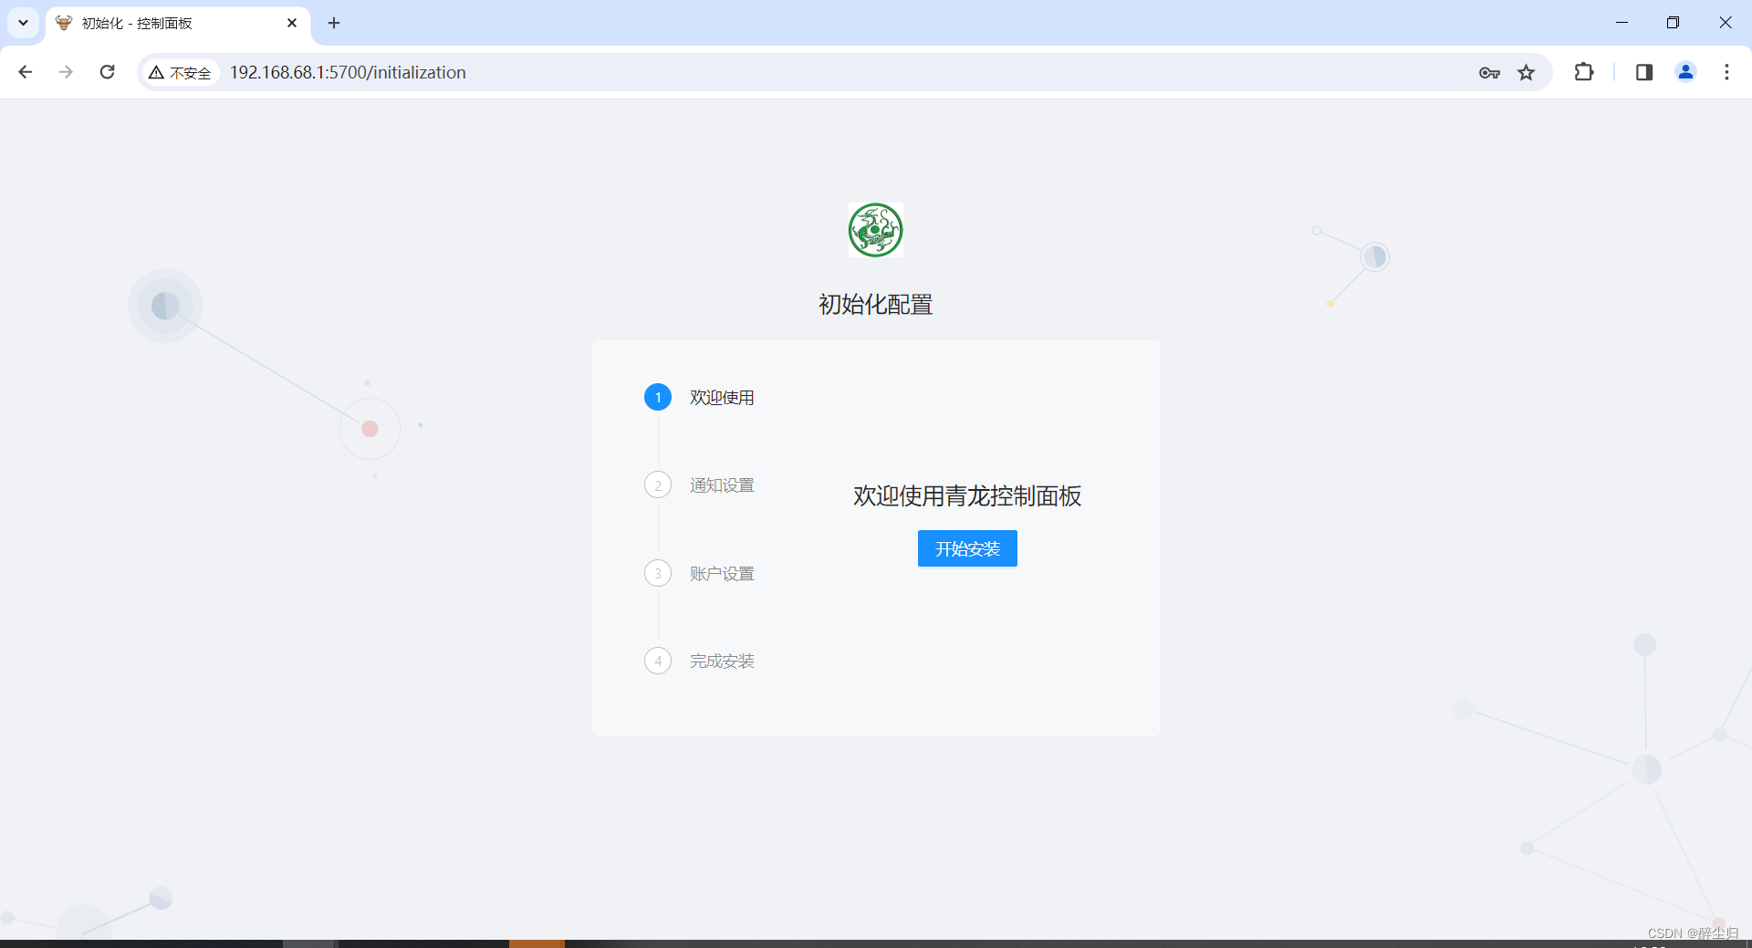This screenshot has height=948, width=1752.
Task: Close the 初始化 - 控制面板 tab
Action: 292,23
